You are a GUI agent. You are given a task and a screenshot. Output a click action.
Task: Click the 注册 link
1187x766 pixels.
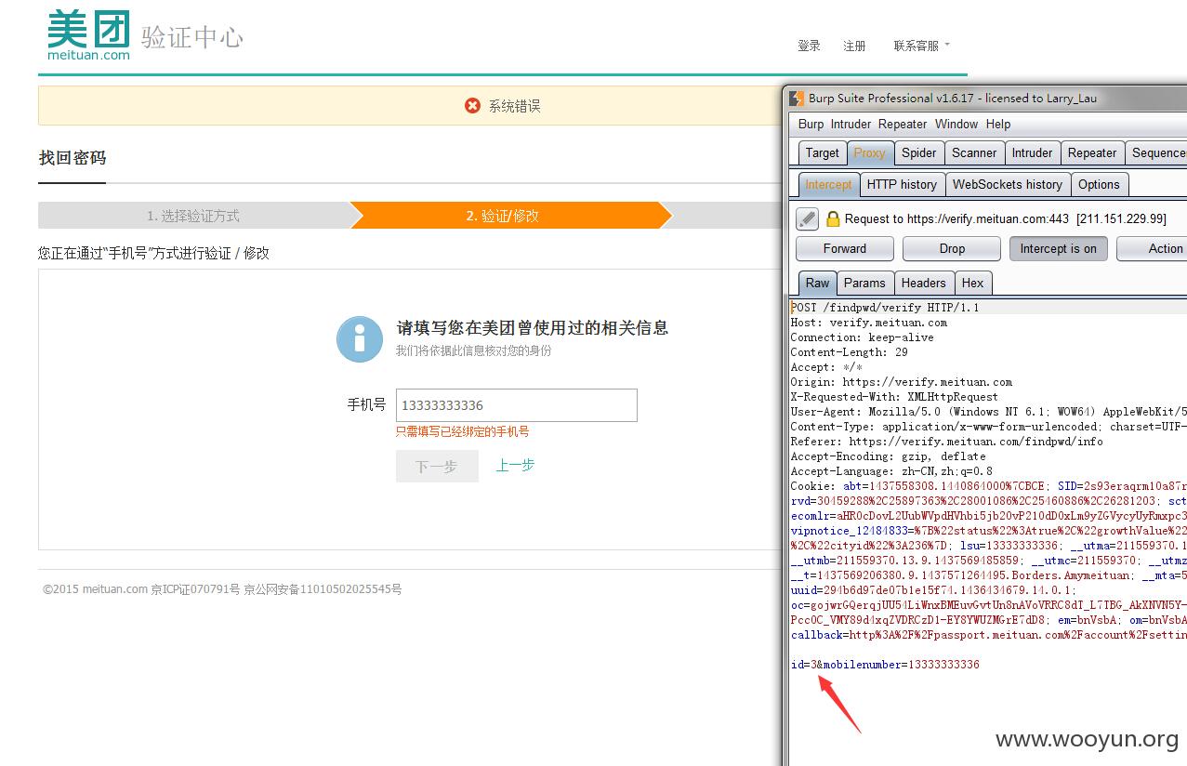point(854,46)
